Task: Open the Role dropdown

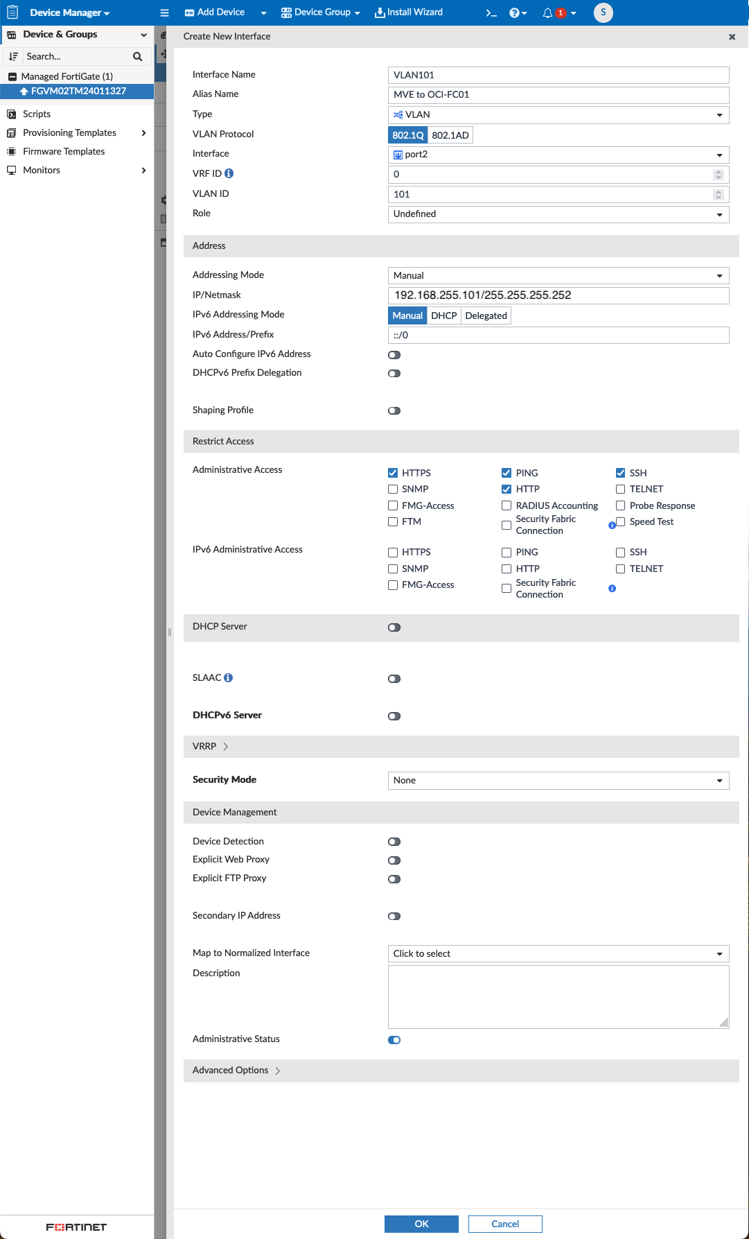Action: [558, 214]
